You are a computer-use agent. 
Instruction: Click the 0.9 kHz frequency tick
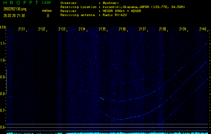pyautogui.click(x=3, y=77)
